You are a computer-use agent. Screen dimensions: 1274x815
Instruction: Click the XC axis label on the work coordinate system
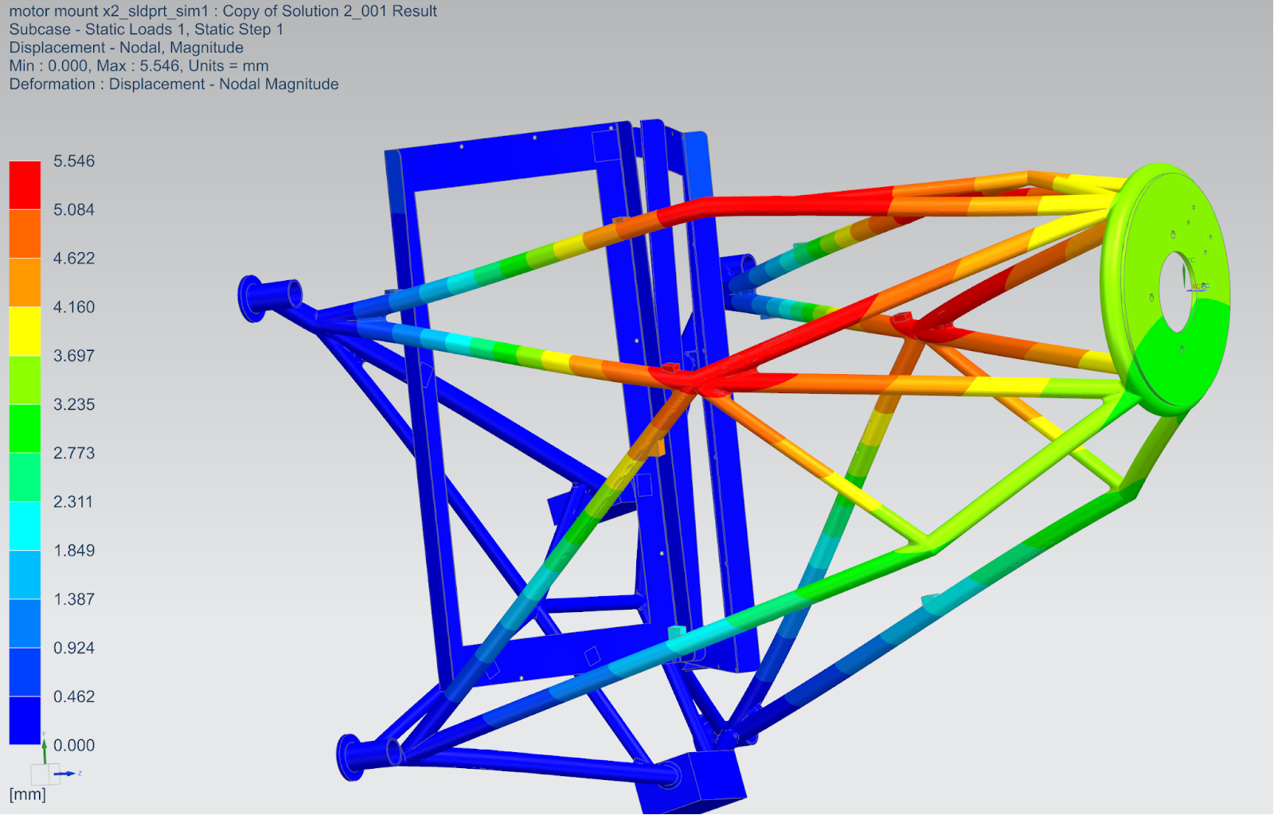point(1196,286)
